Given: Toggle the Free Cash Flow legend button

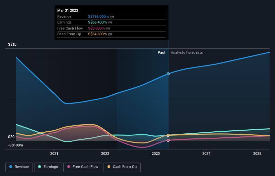Looking at the screenshot, I should pyautogui.click(x=83, y=167).
